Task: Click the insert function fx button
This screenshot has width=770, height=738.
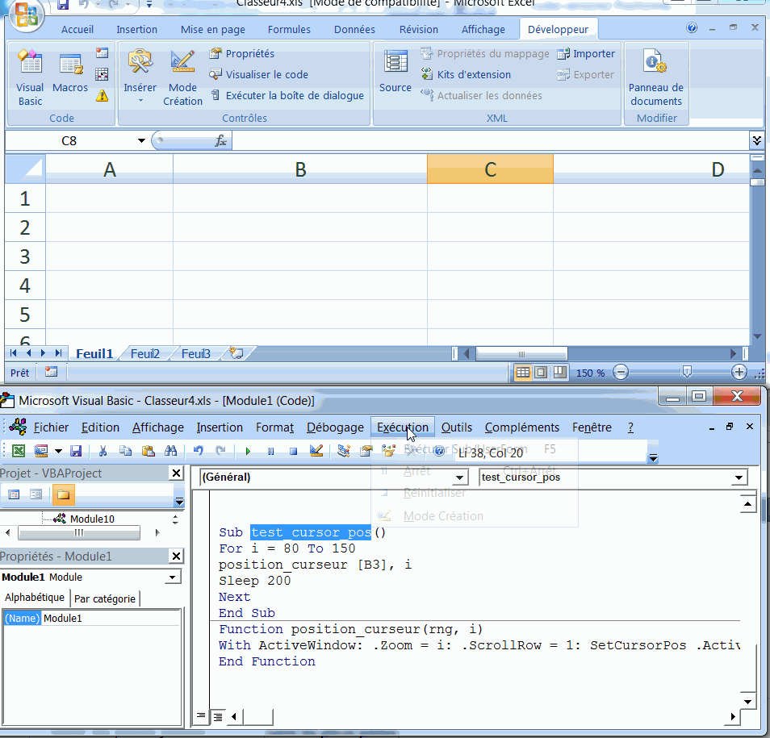Action: tap(221, 141)
